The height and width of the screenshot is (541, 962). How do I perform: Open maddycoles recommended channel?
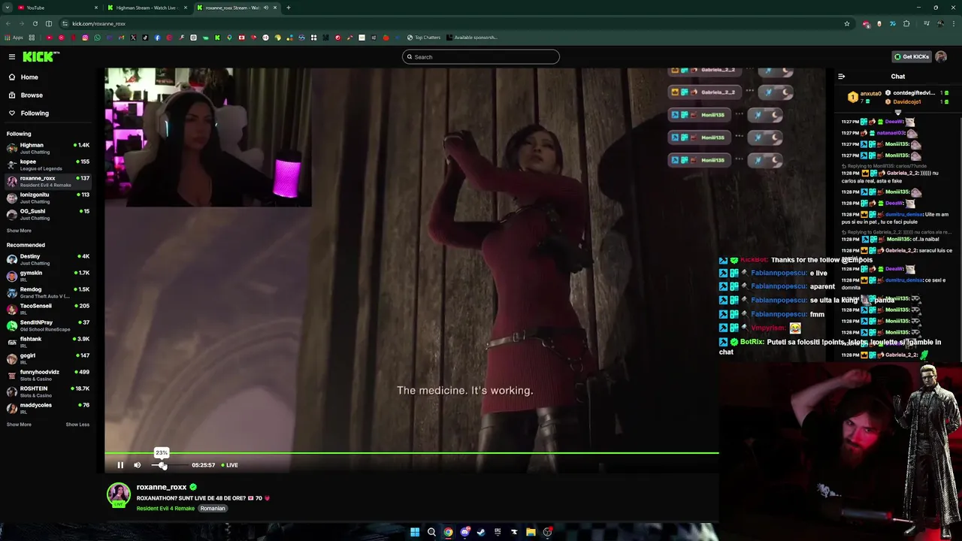click(47, 408)
